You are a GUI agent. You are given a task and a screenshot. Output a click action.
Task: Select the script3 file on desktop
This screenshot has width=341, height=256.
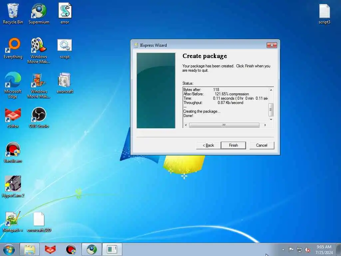pos(324,14)
